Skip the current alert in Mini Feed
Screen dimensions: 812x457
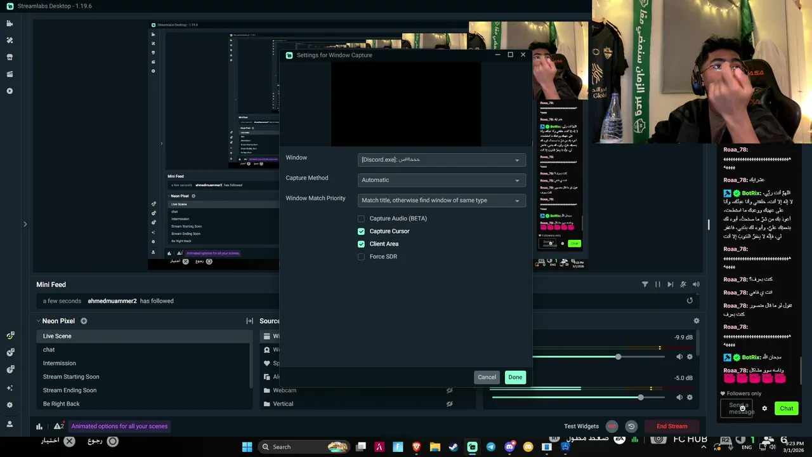point(671,284)
